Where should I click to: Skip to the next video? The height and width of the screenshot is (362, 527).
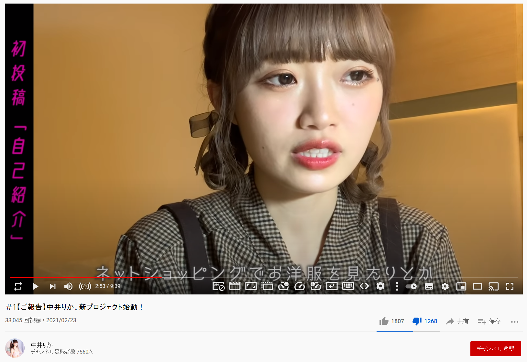click(52, 286)
